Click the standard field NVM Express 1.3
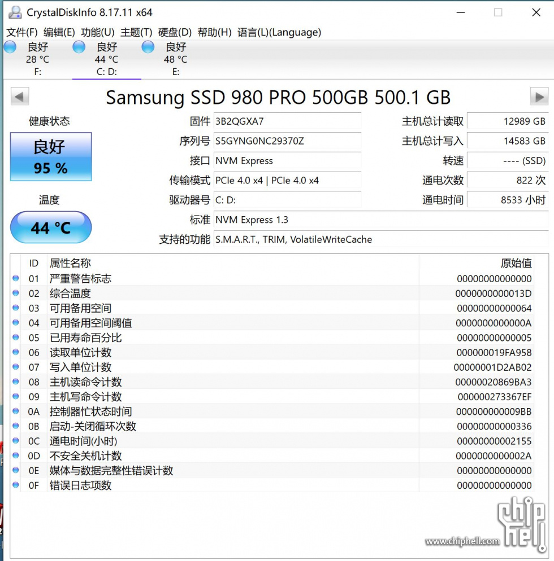The height and width of the screenshot is (561, 554). pos(381,220)
